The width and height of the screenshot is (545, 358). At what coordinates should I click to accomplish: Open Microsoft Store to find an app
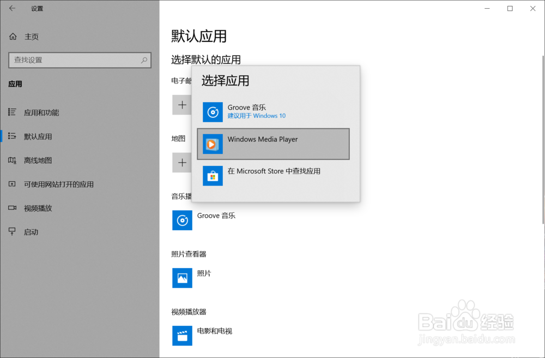pyautogui.click(x=272, y=176)
